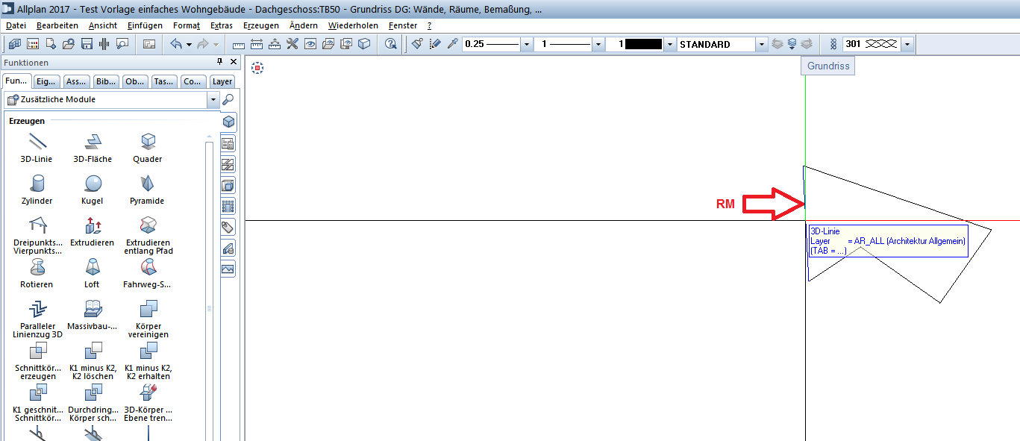Expand the hatching 301 pattern dropdown
Image resolution: width=1020 pixels, height=441 pixels.
point(907,44)
